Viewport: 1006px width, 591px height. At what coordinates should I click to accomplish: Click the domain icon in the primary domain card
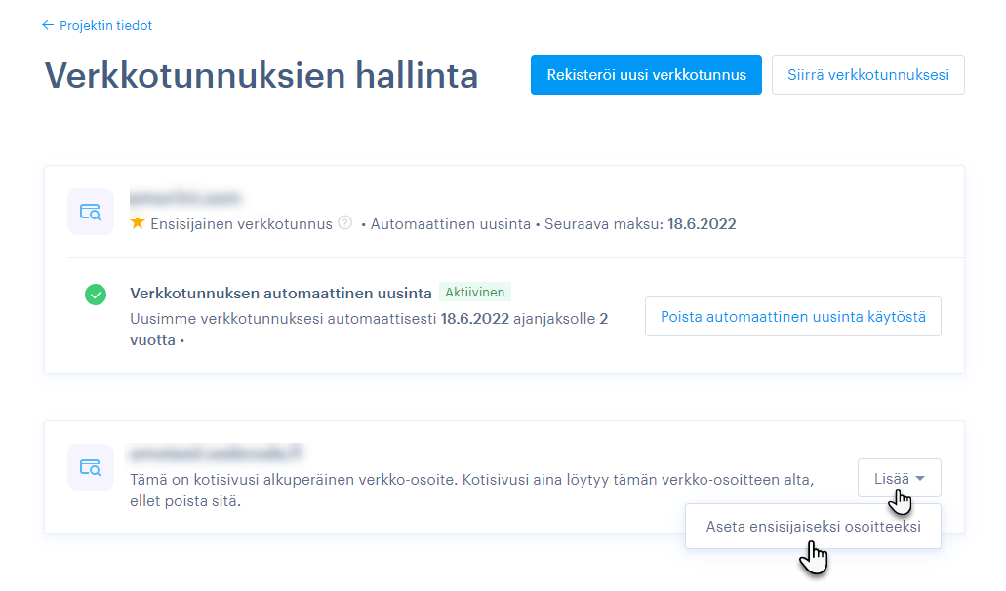(91, 212)
